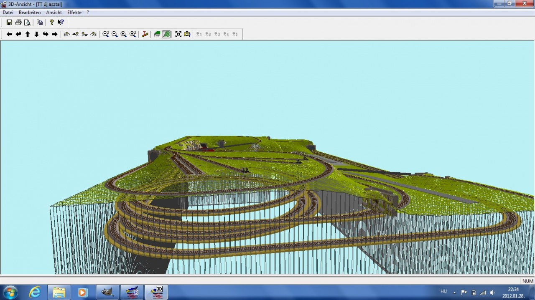The width and height of the screenshot is (535, 300).
Task: Open the Effekte menu
Action: coord(74,13)
